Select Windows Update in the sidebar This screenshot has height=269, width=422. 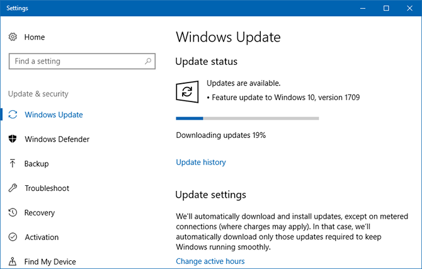point(54,115)
